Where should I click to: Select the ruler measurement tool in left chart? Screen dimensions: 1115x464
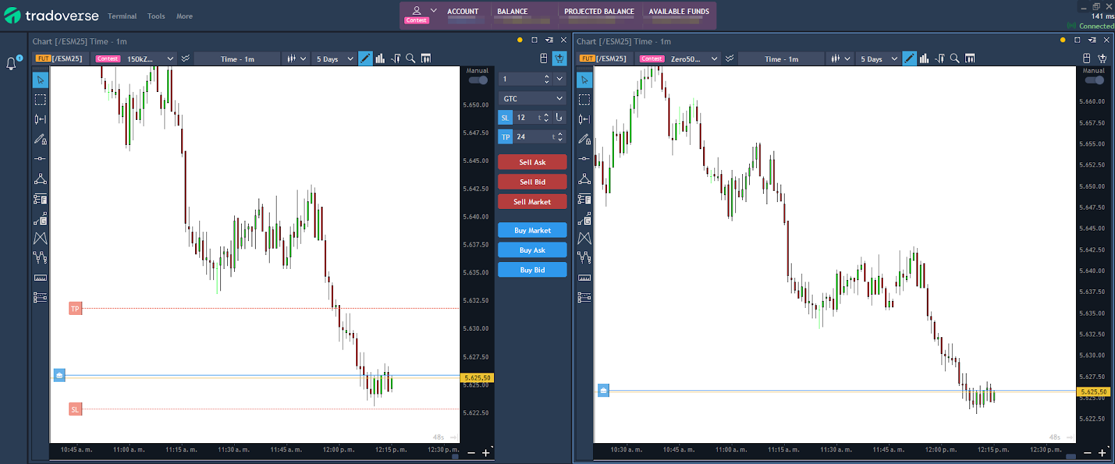pos(40,278)
